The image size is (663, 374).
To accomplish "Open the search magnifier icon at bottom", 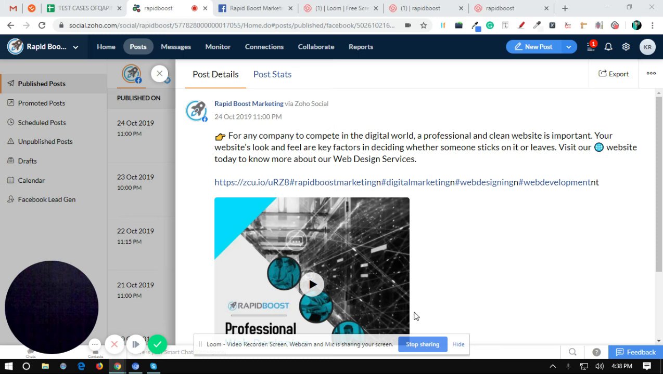I will click(x=572, y=352).
